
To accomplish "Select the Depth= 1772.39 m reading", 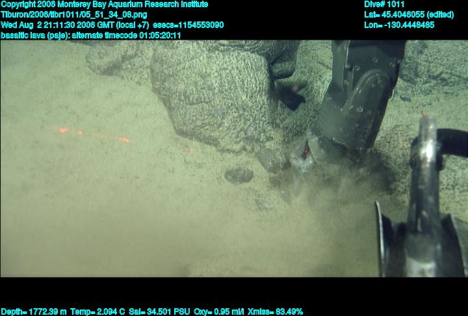I will pyautogui.click(x=31, y=311).
